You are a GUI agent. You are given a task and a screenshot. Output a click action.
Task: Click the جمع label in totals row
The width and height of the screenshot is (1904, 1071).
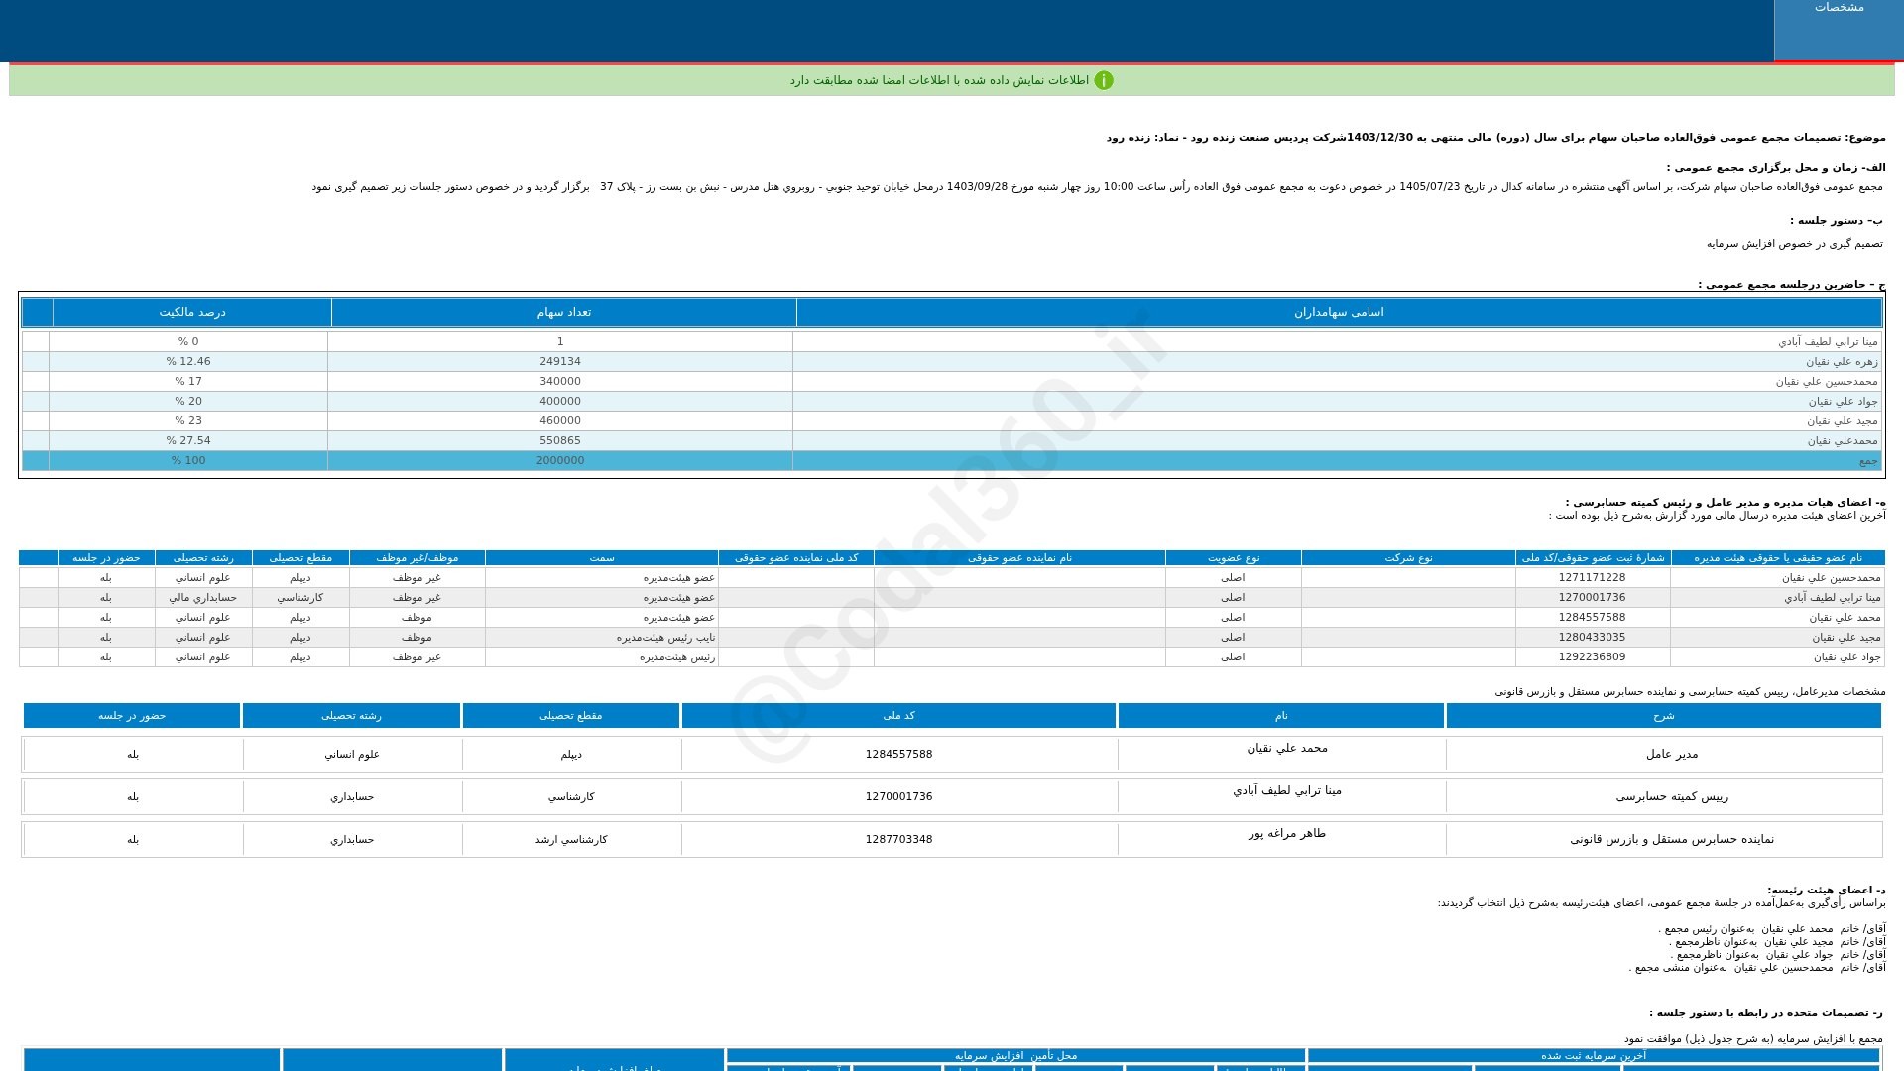point(1868,461)
